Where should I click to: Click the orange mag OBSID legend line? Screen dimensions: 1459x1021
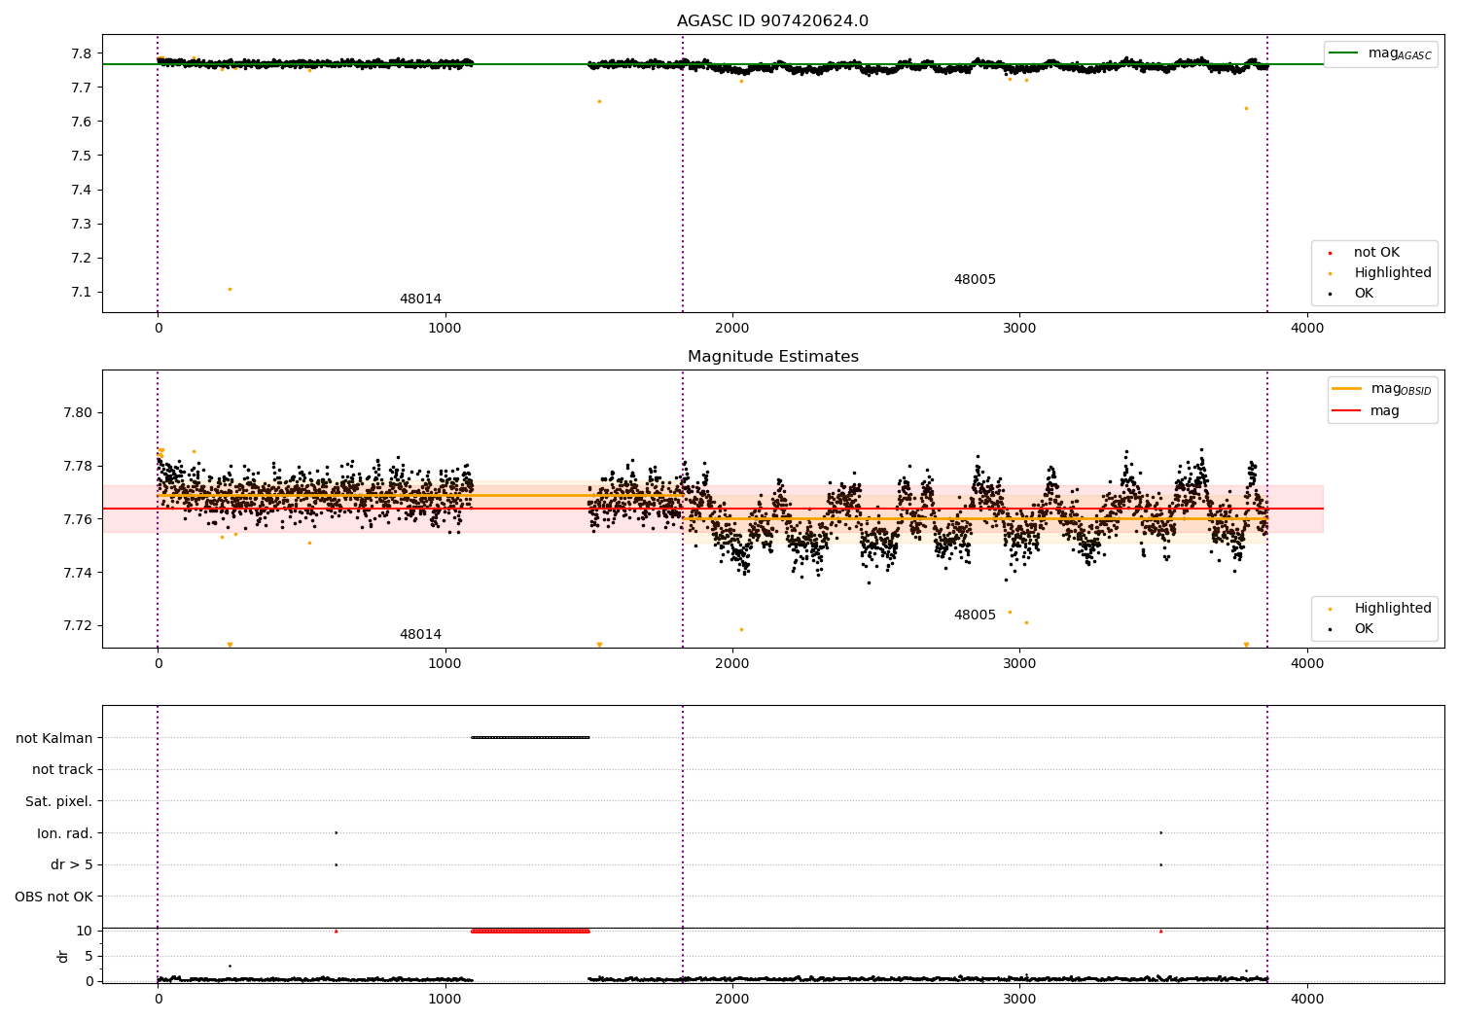1347,389
